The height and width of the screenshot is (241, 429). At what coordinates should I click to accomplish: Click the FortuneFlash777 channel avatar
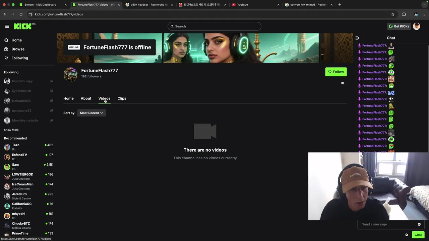70,74
